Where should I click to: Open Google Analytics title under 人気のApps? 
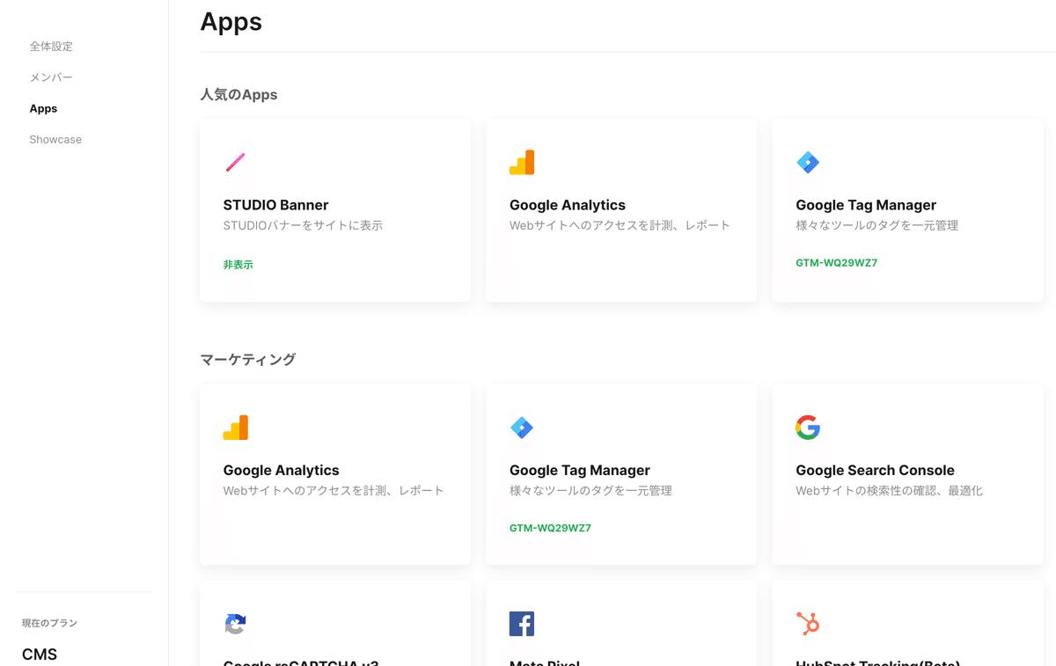568,205
